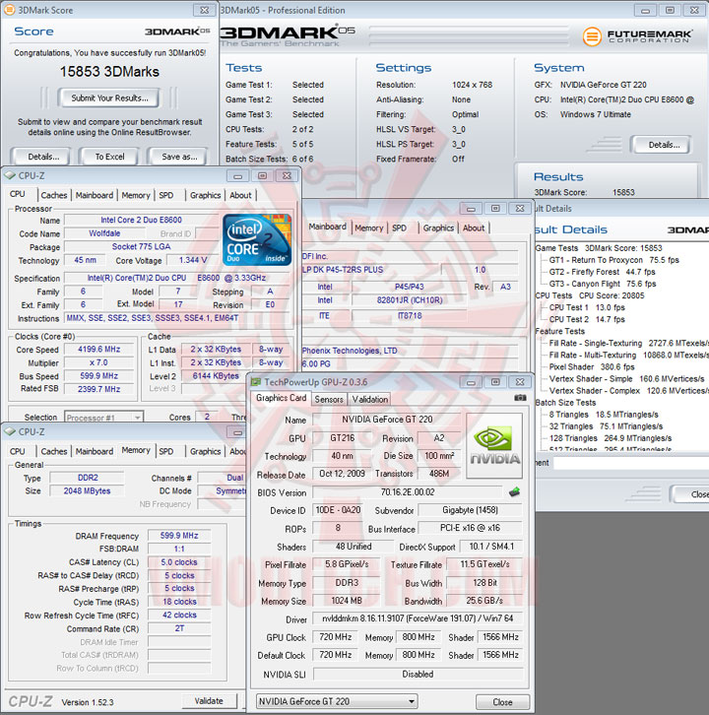Click the 3DMark Score window title icon

point(9,10)
